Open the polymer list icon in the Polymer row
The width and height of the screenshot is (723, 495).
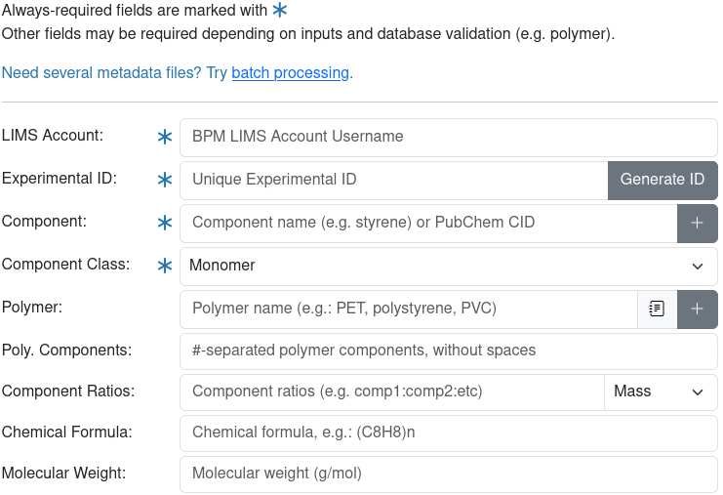pyautogui.click(x=657, y=309)
